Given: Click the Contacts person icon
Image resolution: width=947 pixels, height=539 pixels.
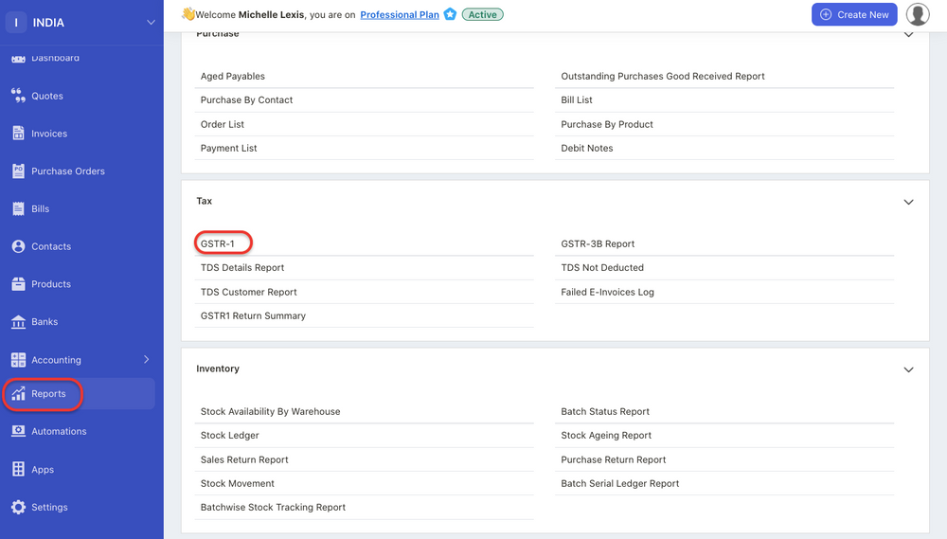Looking at the screenshot, I should point(18,246).
